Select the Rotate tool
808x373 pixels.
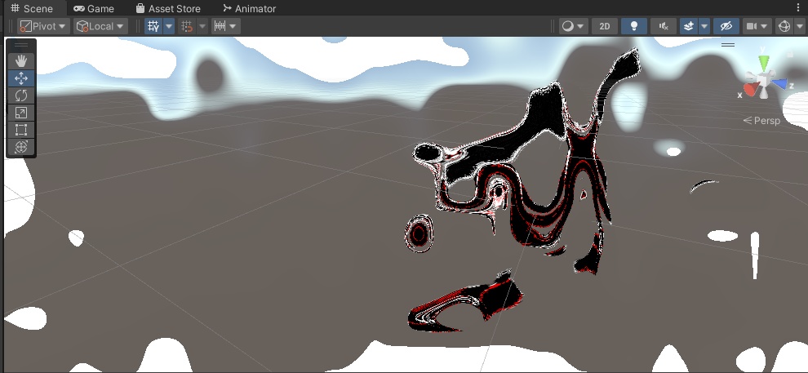21,95
